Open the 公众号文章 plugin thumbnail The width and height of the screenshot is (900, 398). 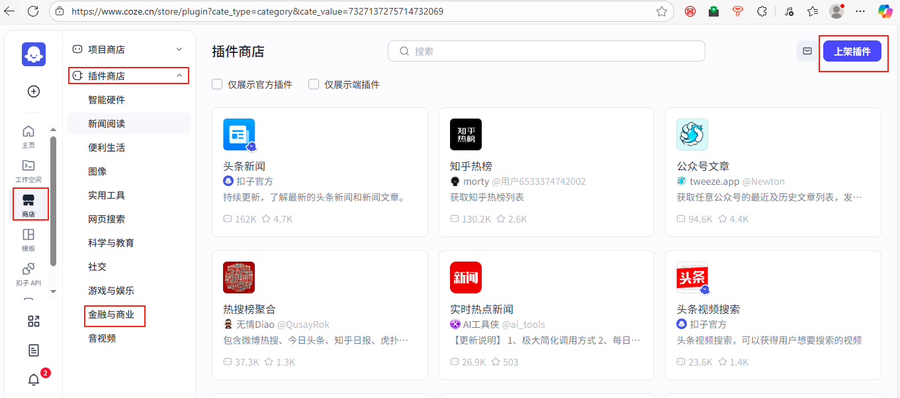(x=692, y=134)
